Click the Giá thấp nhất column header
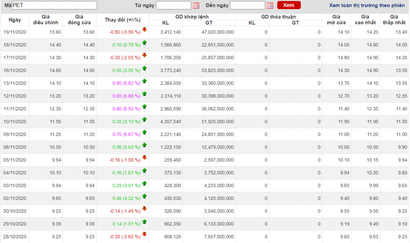410x243 pixels. coord(394,20)
